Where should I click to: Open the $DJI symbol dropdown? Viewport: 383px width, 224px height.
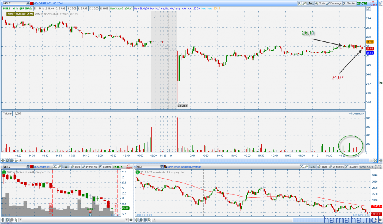(x=162, y=167)
